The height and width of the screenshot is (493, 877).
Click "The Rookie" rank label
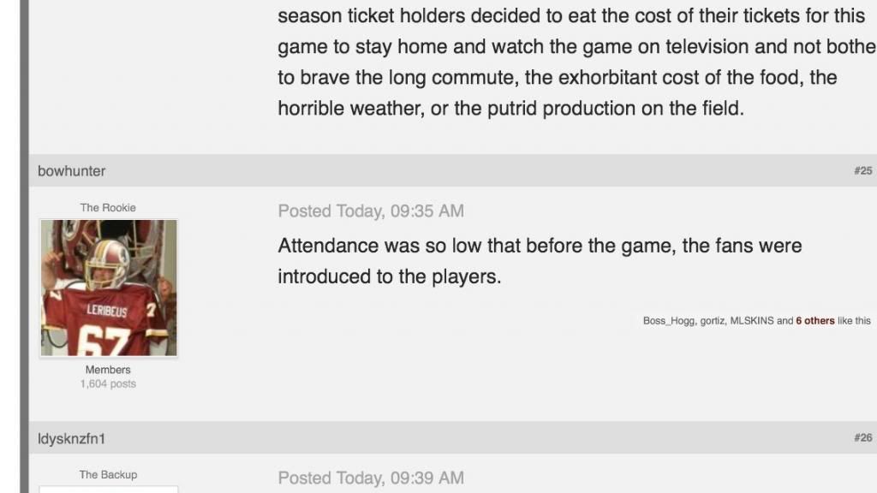[108, 208]
